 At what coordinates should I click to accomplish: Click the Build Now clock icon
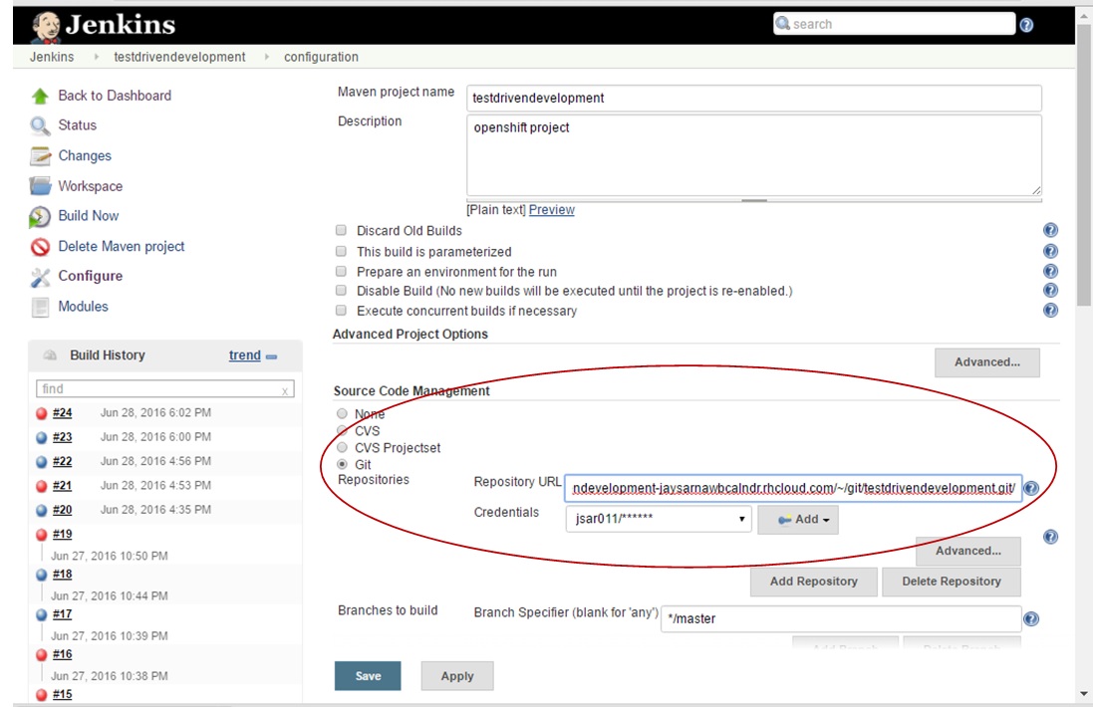(40, 216)
